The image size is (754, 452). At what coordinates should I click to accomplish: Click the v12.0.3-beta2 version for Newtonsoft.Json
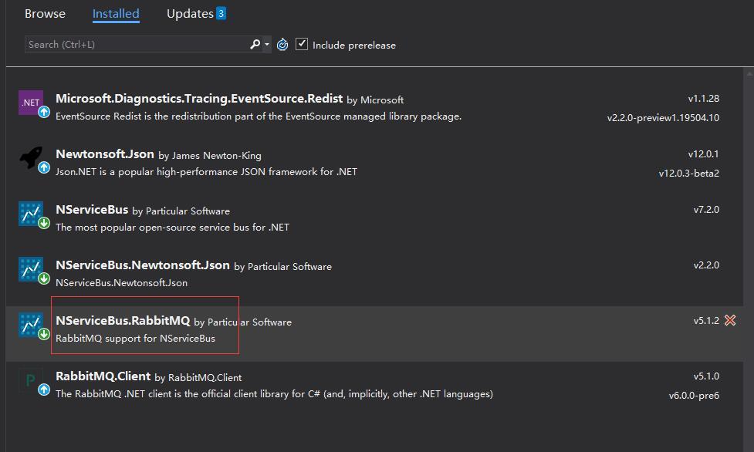(688, 173)
